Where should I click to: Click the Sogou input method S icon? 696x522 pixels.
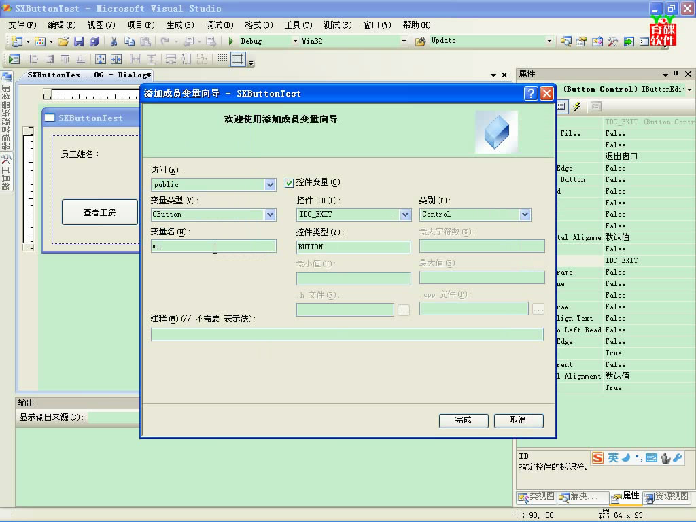tap(598, 457)
